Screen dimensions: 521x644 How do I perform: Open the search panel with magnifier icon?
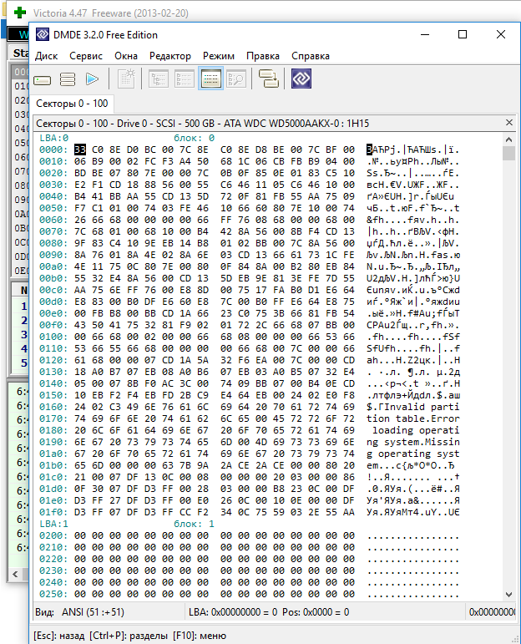tap(235, 79)
